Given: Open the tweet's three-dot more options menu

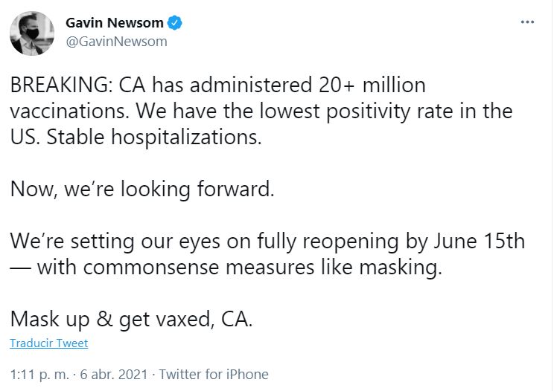Looking at the screenshot, I should click(526, 22).
